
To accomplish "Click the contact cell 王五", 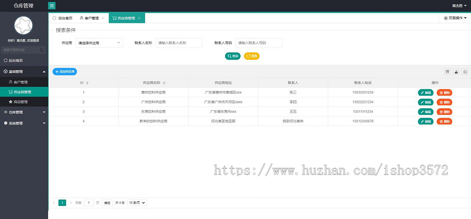I will pyautogui.click(x=293, y=112).
